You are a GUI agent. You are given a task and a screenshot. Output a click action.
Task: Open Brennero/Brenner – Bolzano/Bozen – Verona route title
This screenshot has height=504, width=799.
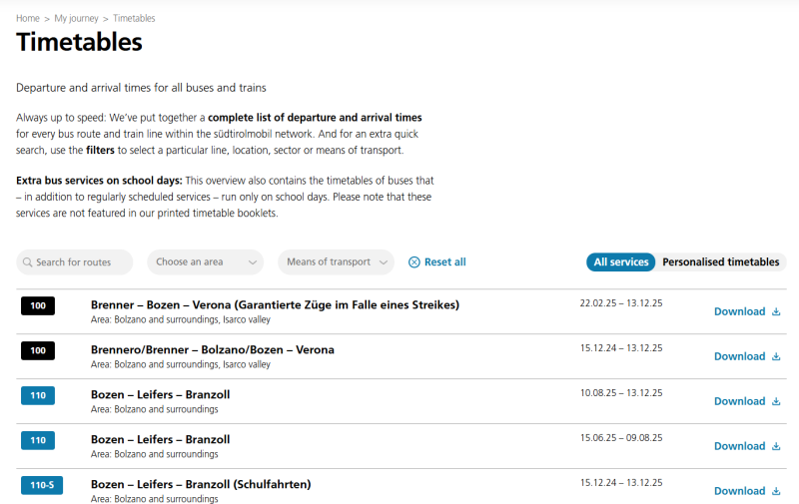(212, 349)
